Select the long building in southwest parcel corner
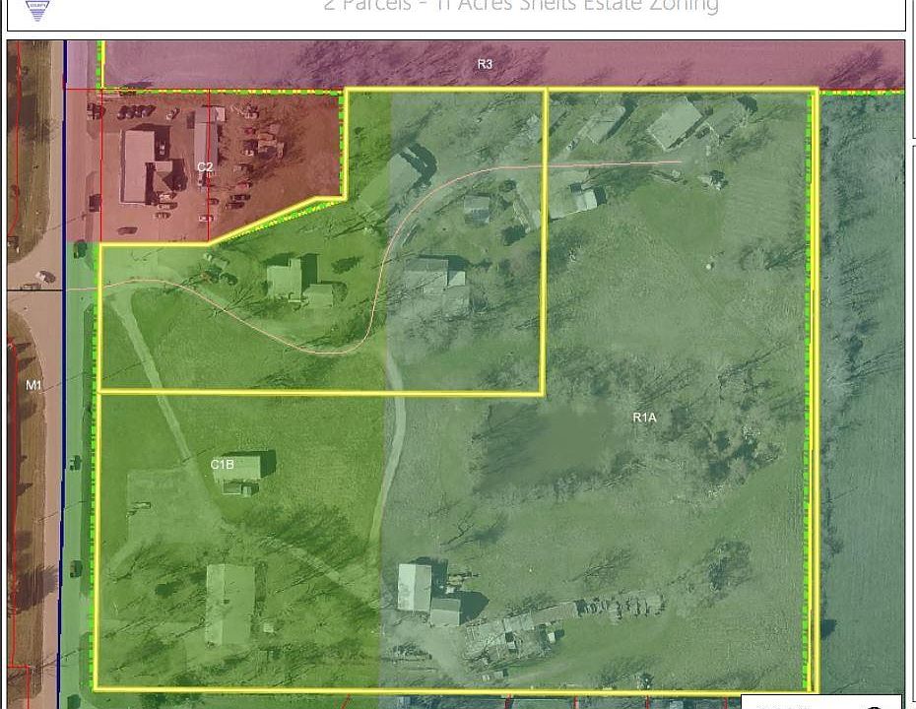 point(230,605)
